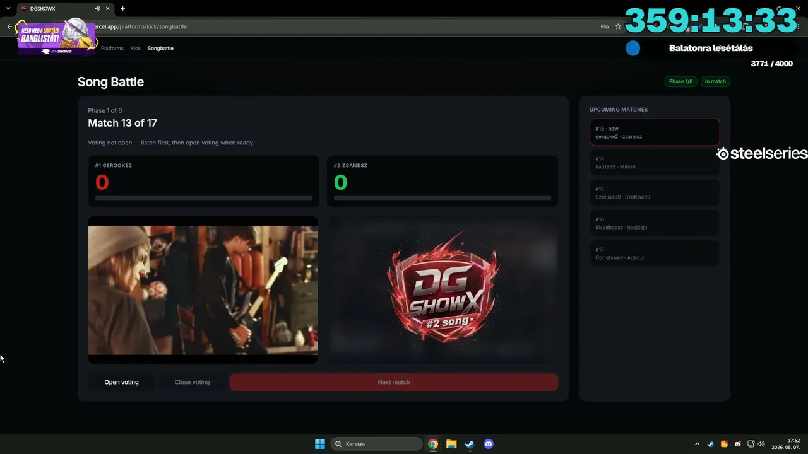The image size is (808, 454).
Task: Select Songbattle breadcrumb
Action: coord(160,48)
